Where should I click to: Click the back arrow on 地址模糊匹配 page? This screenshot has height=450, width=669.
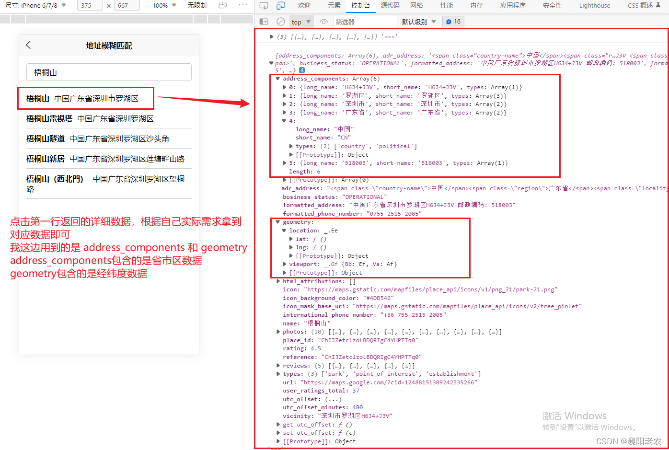pyautogui.click(x=28, y=45)
